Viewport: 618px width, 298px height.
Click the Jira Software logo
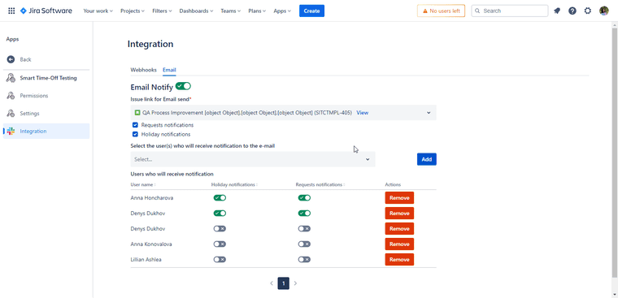[x=46, y=11]
